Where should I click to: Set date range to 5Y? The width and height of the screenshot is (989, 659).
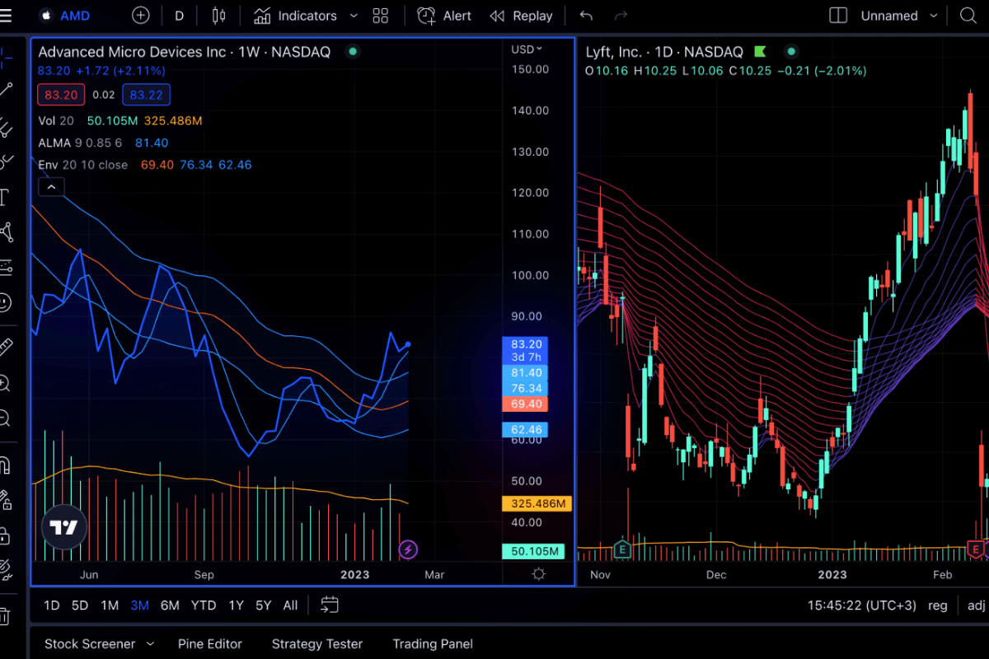pos(263,605)
